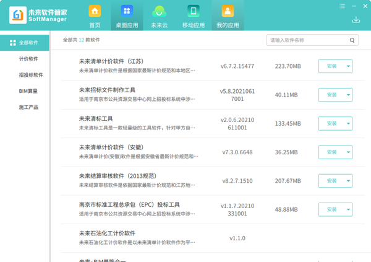Open the download manager tray icon
The image size is (371, 262).
click(356, 20)
